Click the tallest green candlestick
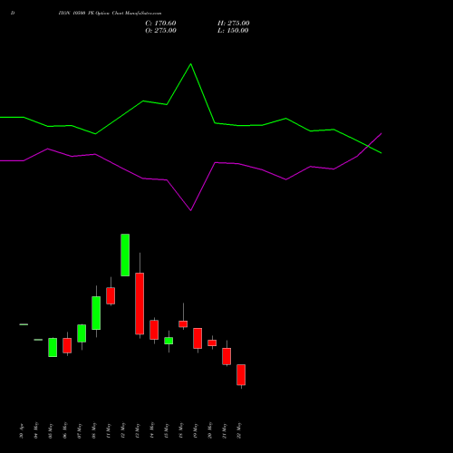Screen dimensions: 453x453 tap(125, 255)
